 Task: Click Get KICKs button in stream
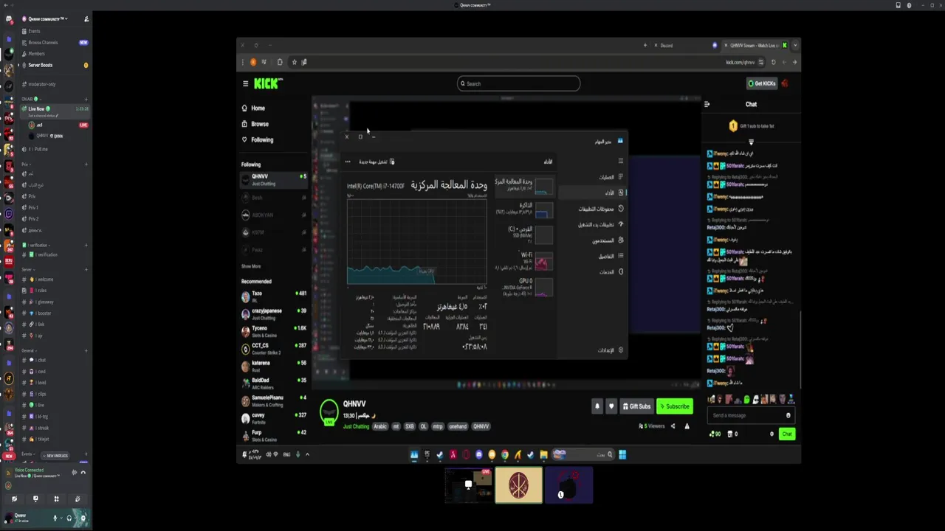click(761, 83)
